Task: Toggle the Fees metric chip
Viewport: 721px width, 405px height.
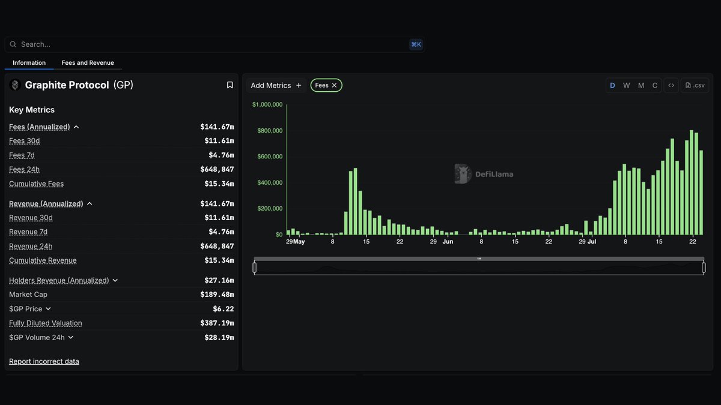Action: click(x=326, y=85)
